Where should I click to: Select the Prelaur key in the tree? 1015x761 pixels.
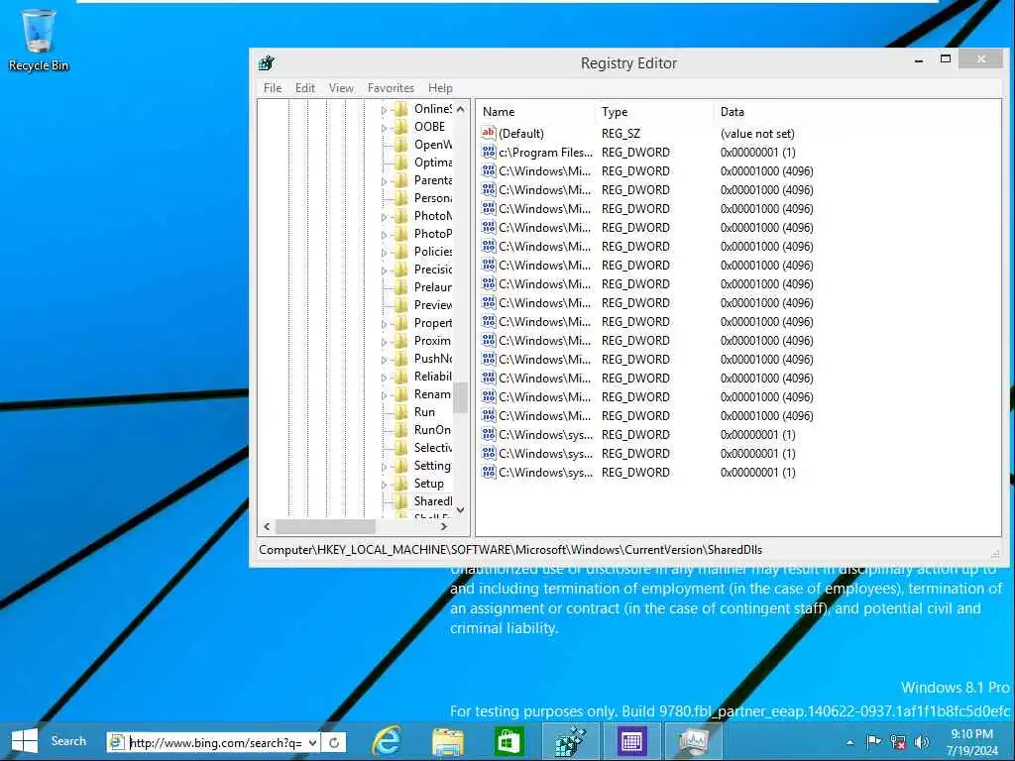(x=432, y=287)
